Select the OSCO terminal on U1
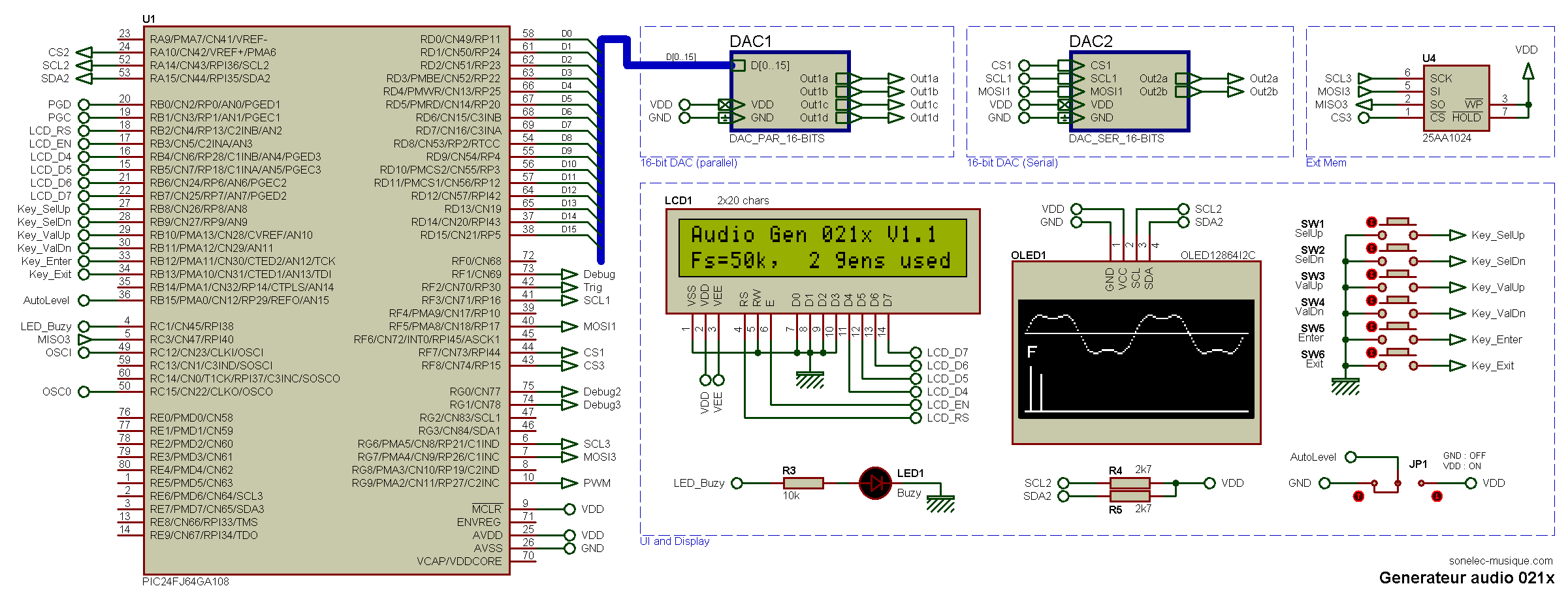This screenshot has width=1568, height=601. click(84, 392)
